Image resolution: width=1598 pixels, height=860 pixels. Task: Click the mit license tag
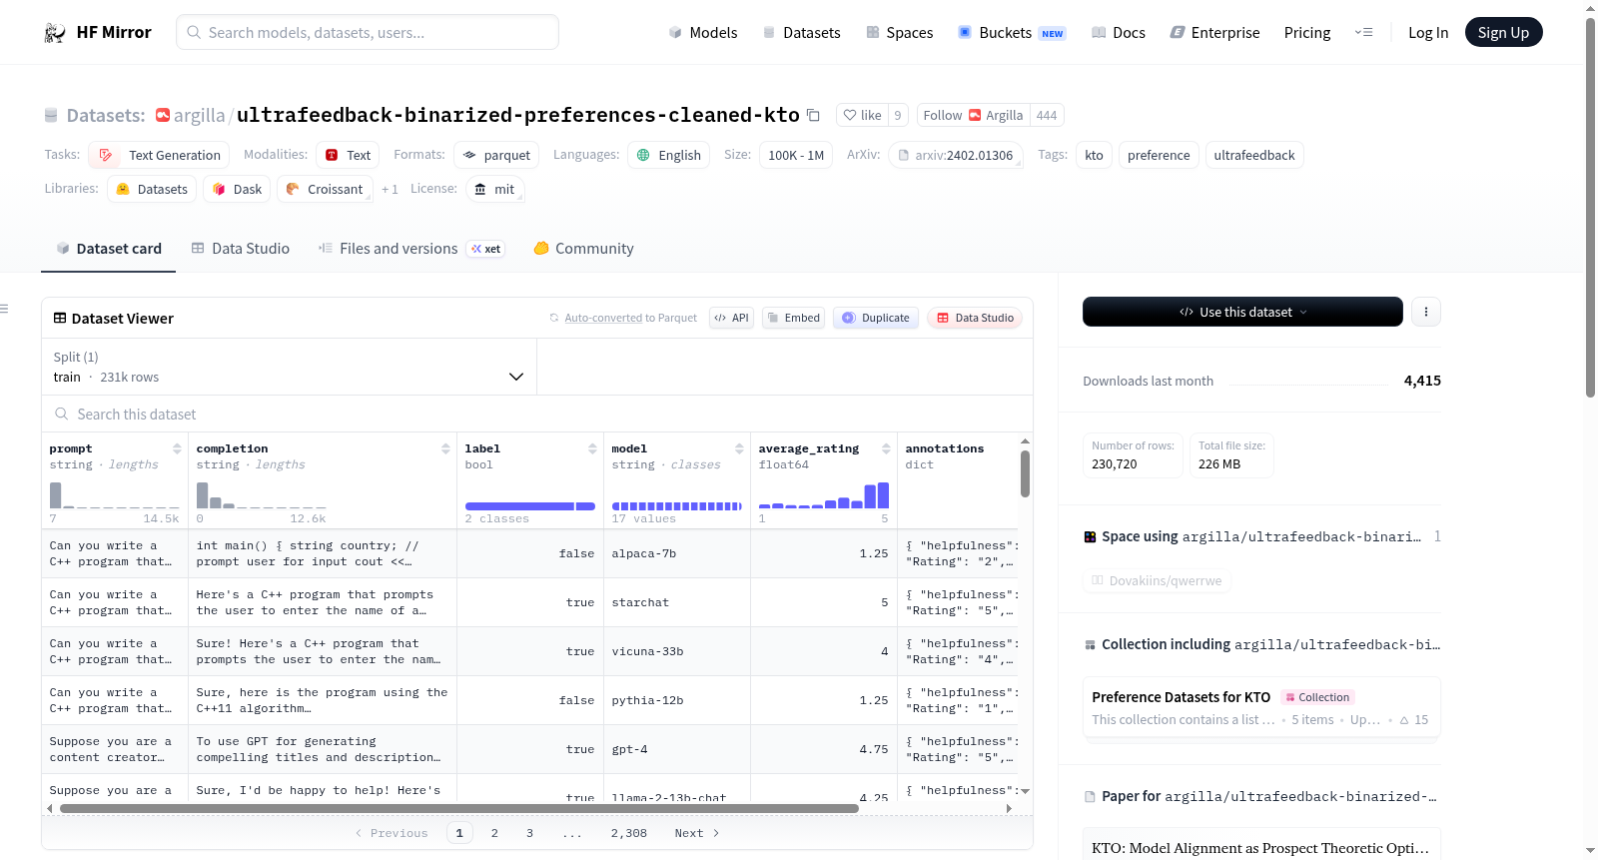click(x=494, y=189)
